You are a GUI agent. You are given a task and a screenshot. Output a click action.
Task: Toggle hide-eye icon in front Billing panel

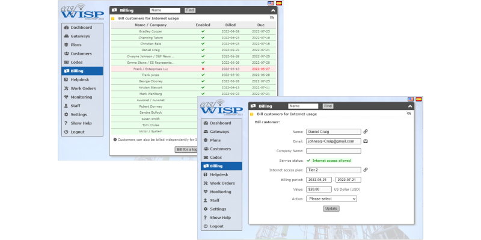409,114
